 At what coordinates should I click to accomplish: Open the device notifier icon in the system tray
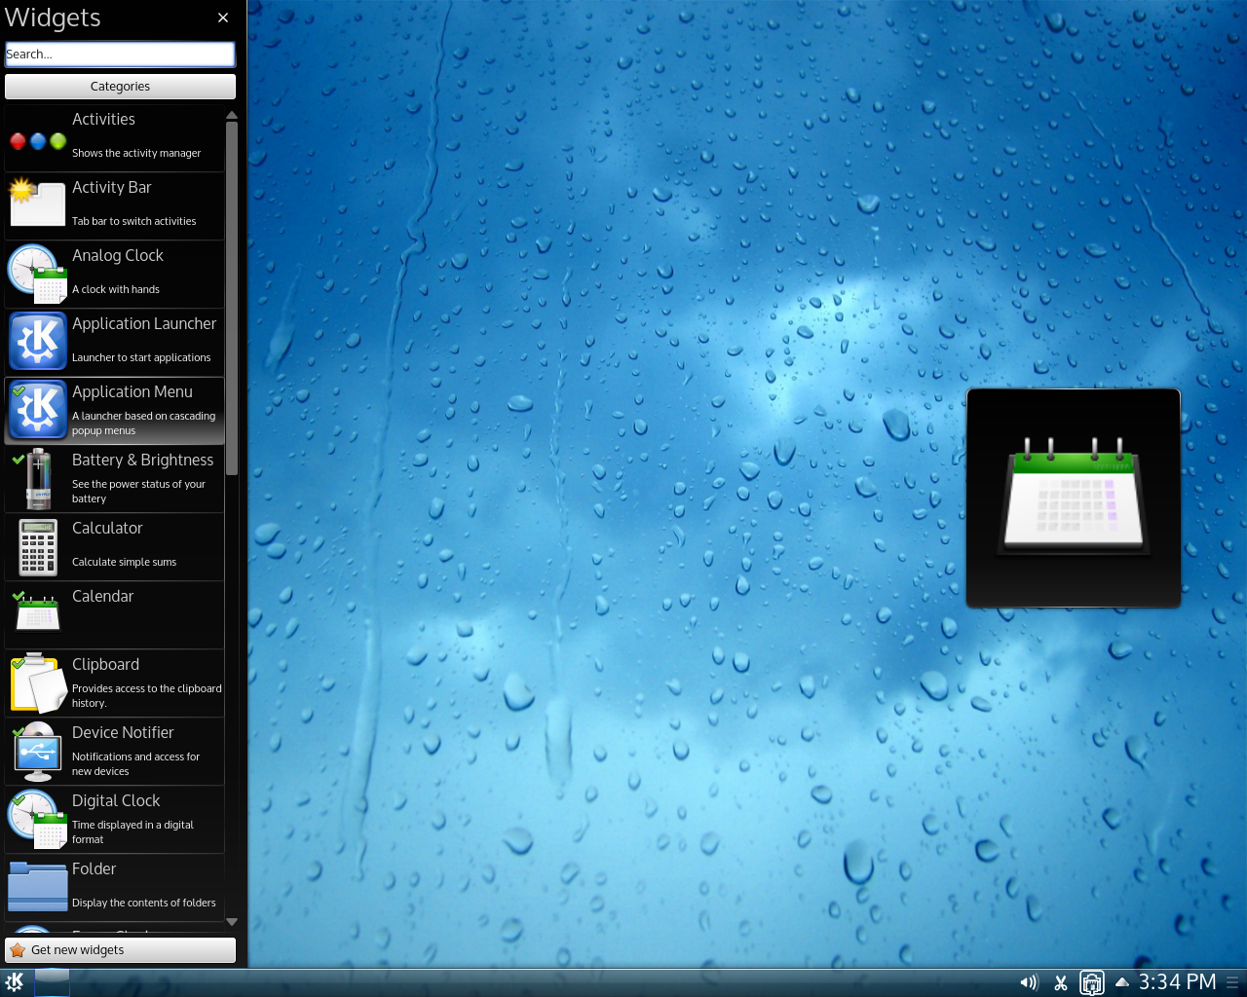tap(1092, 982)
